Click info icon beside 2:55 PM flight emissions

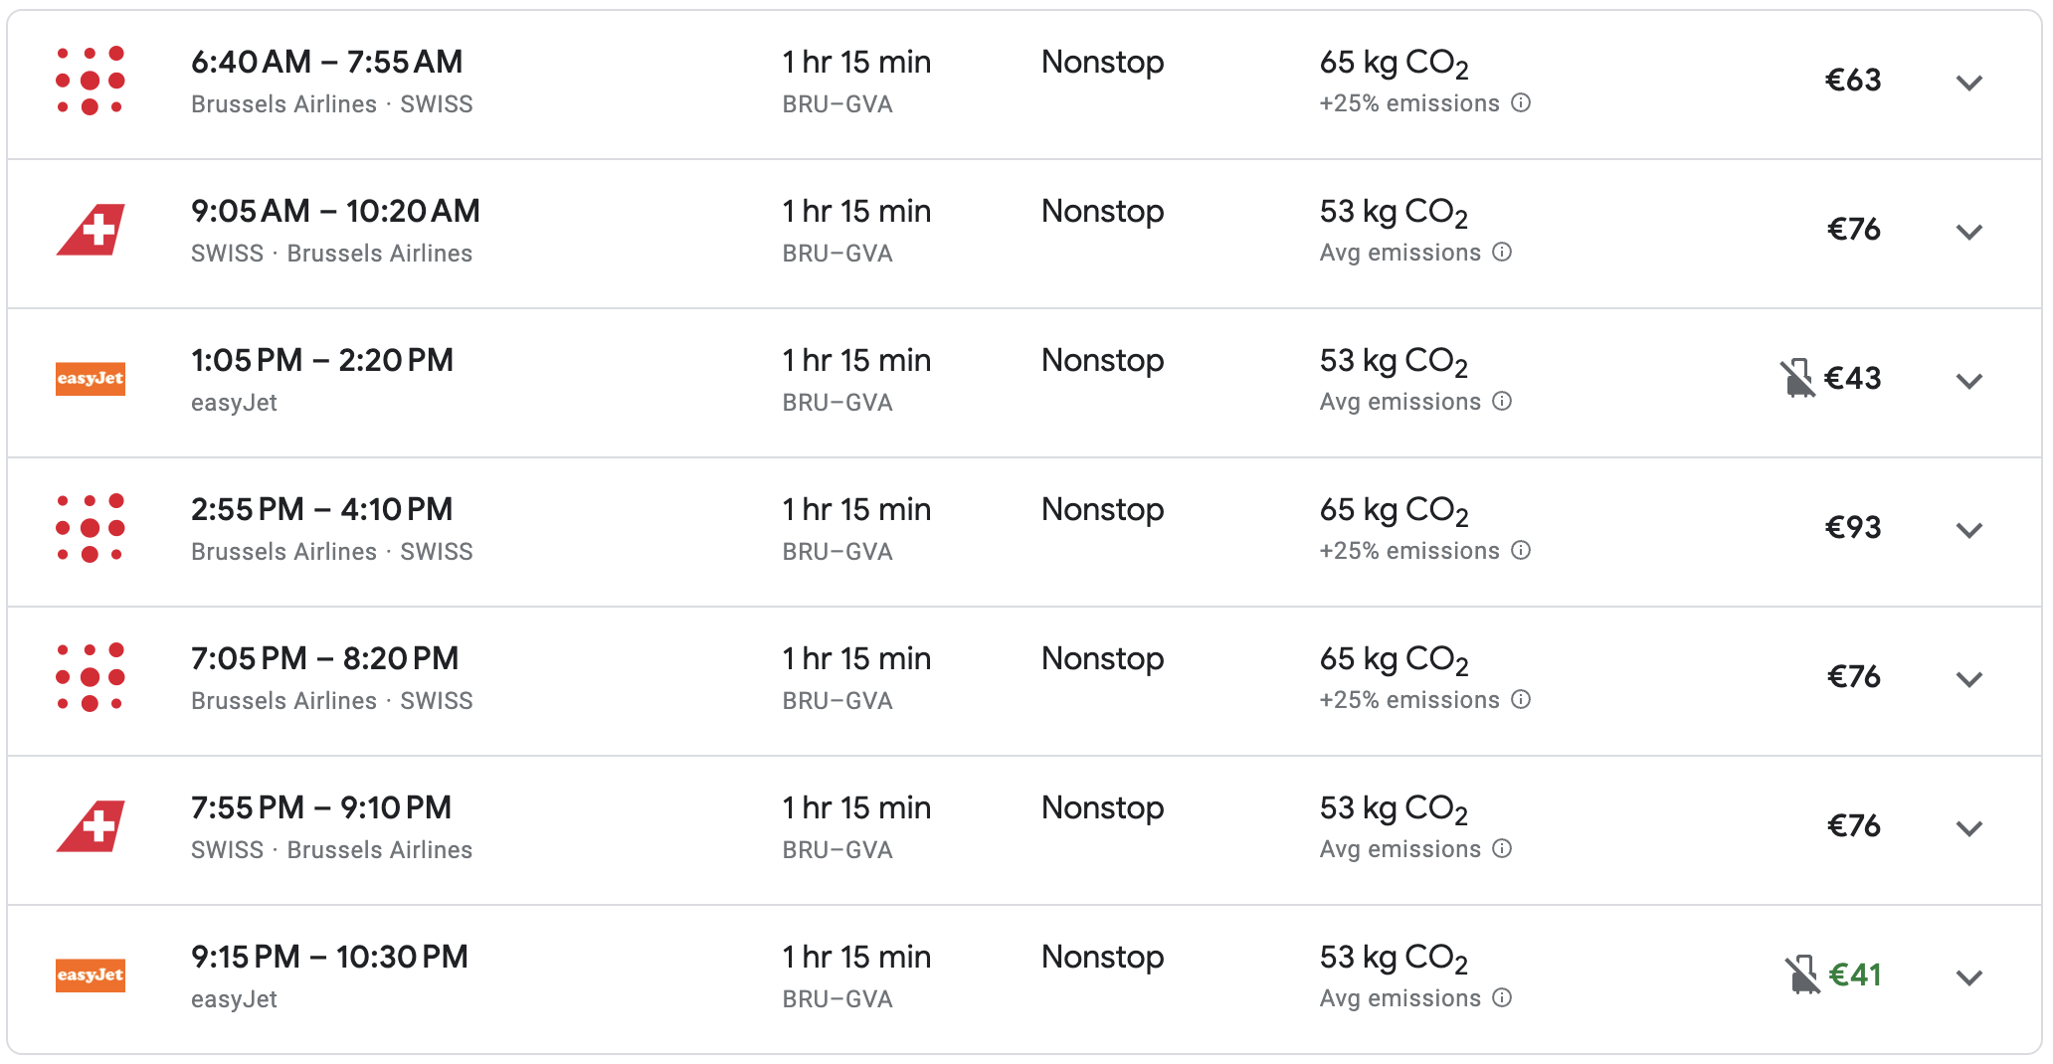pyautogui.click(x=1521, y=550)
